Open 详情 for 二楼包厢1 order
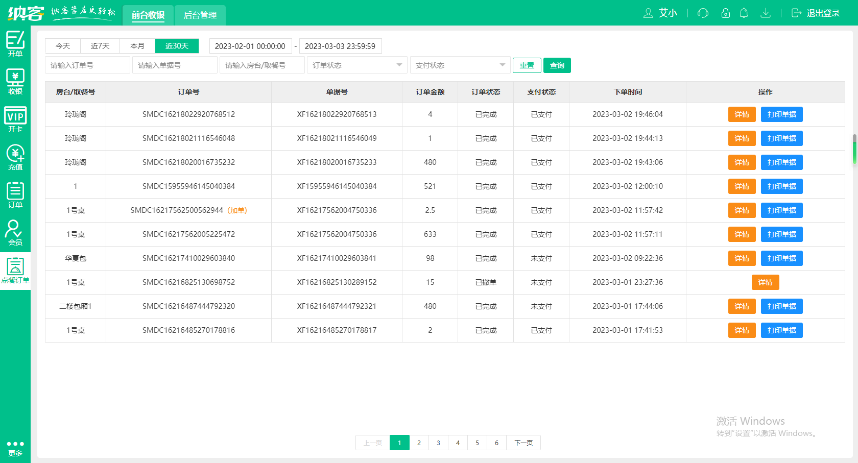Screen dimensions: 858x463 click(742, 306)
